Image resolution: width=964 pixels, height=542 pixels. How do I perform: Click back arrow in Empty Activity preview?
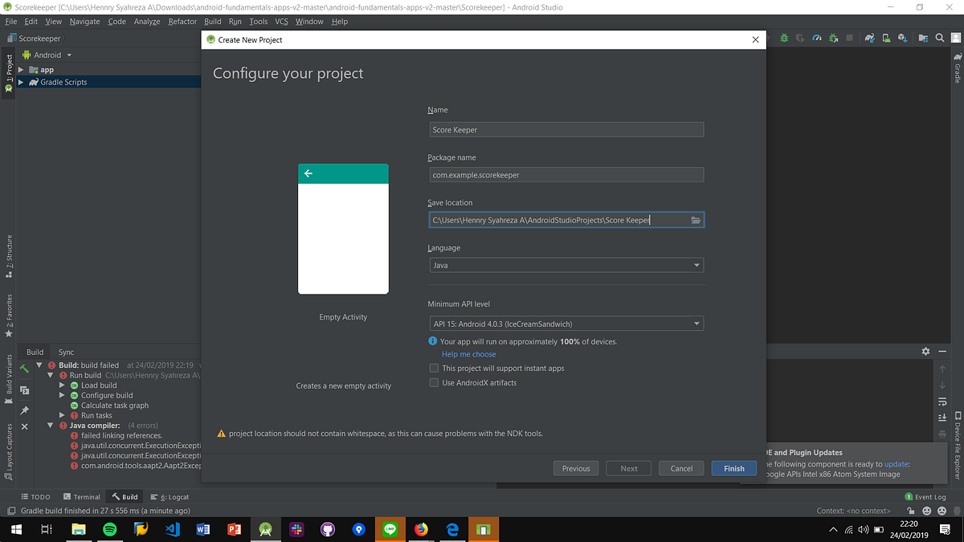click(x=308, y=173)
